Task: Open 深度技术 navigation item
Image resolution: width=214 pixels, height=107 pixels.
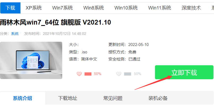Action: click(191, 8)
